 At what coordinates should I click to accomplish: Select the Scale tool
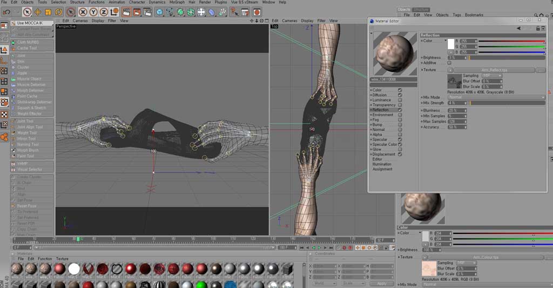pos(48,12)
